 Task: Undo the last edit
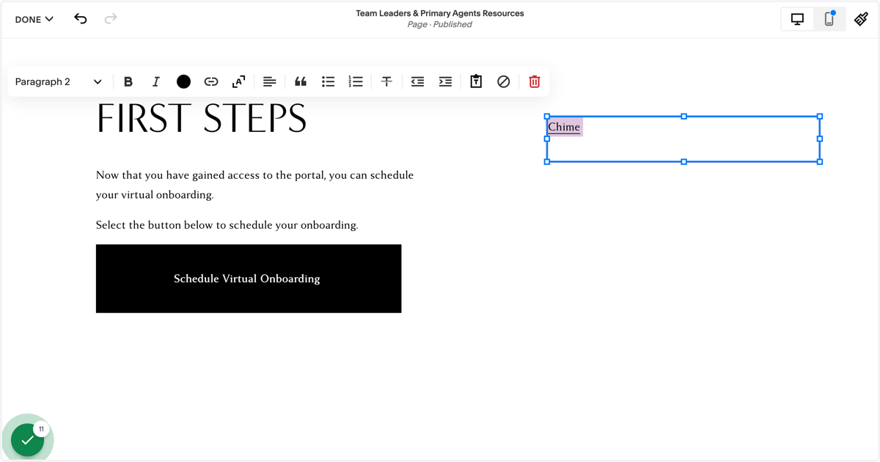81,19
